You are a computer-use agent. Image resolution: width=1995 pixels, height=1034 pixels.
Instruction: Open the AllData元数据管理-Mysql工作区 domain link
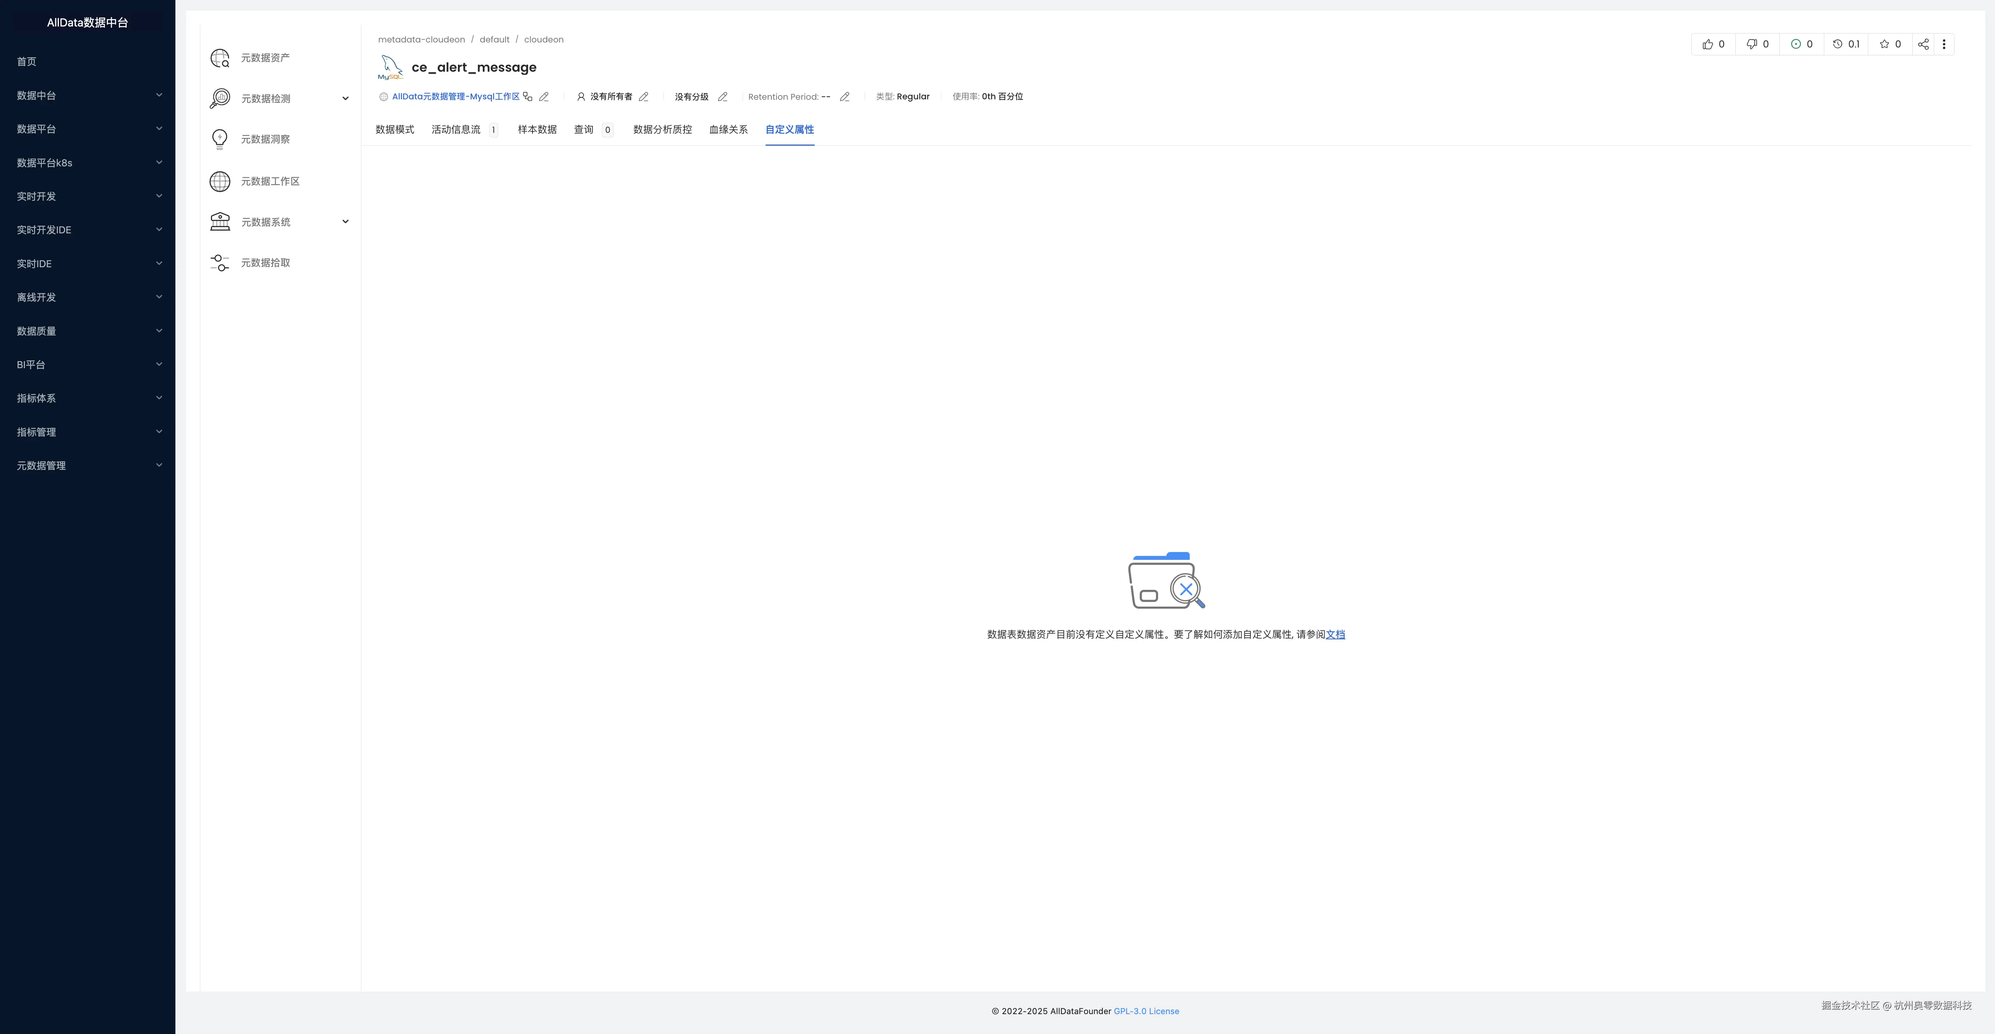455,97
